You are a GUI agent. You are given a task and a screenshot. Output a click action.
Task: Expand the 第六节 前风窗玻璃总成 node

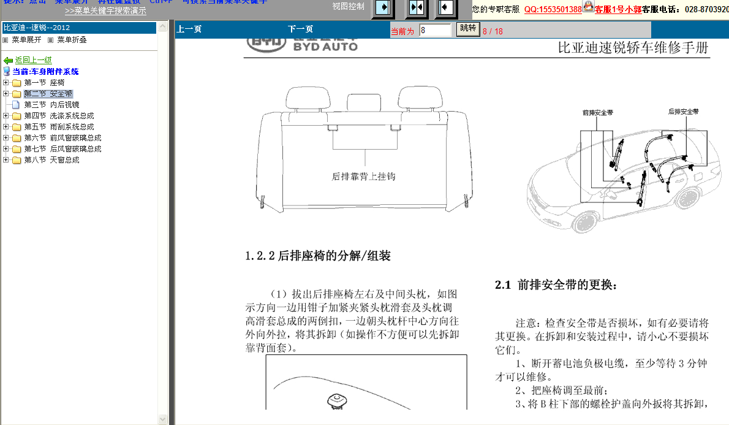click(6, 138)
